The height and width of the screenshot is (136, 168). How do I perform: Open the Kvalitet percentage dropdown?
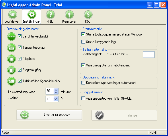[x=56, y=99]
